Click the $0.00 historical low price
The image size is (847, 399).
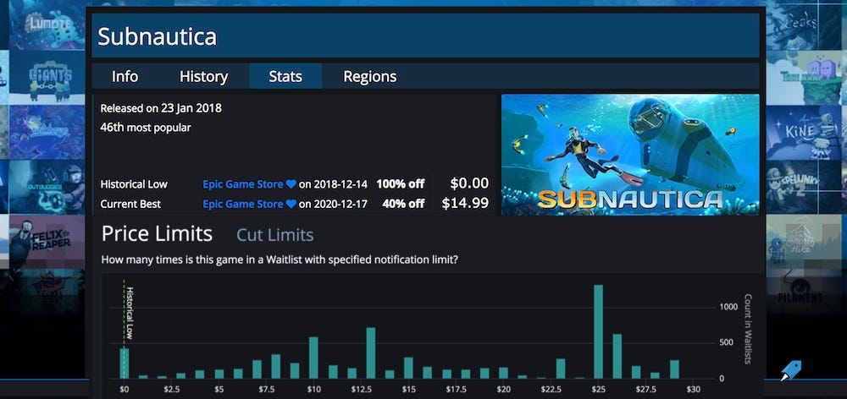coord(469,183)
